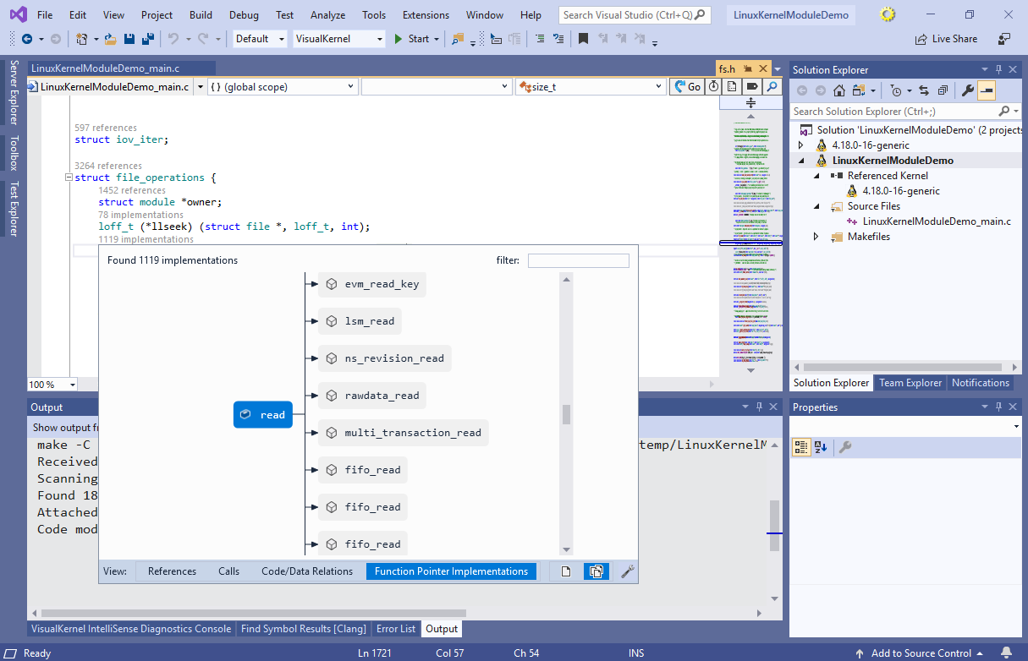Click the filter input field in the popup
This screenshot has height=661, width=1028.
pos(578,260)
